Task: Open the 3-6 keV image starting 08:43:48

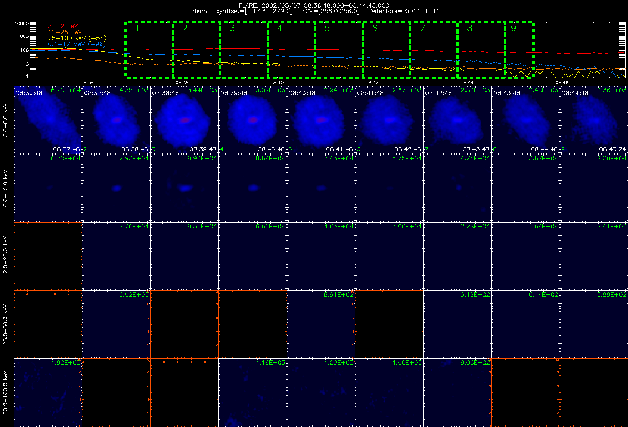Action: [x=526, y=119]
